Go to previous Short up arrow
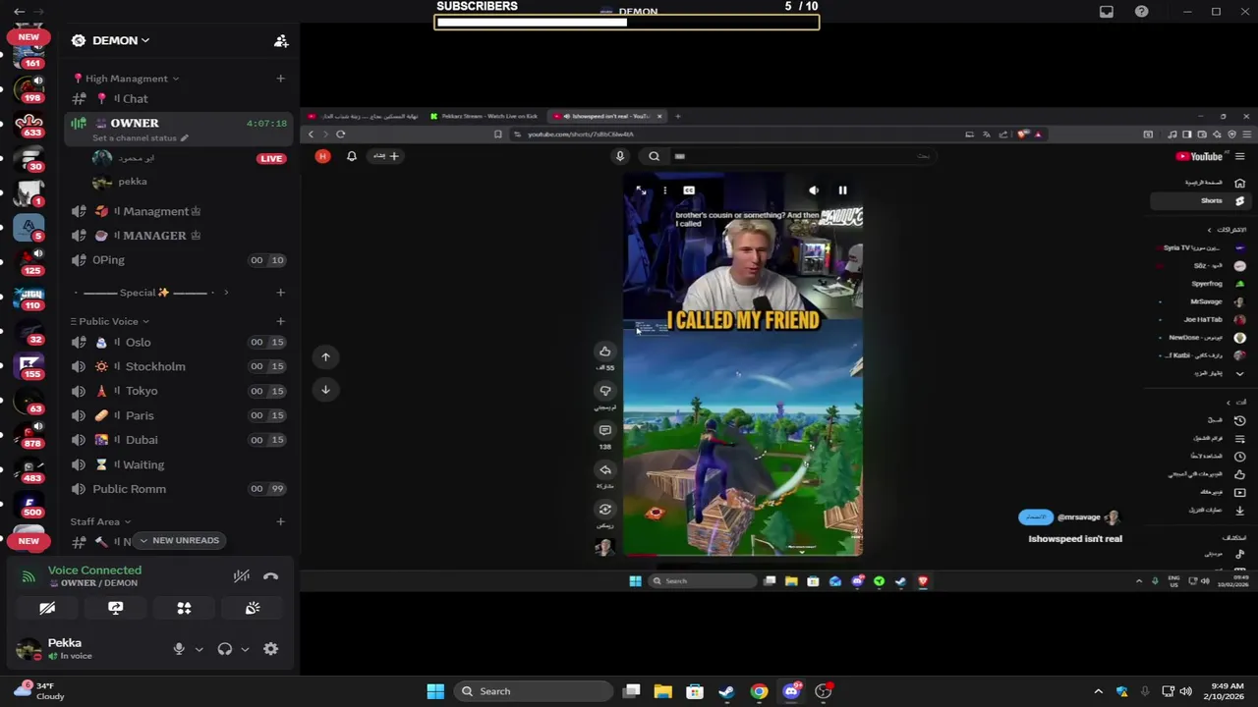Image resolution: width=1258 pixels, height=707 pixels. tap(325, 357)
